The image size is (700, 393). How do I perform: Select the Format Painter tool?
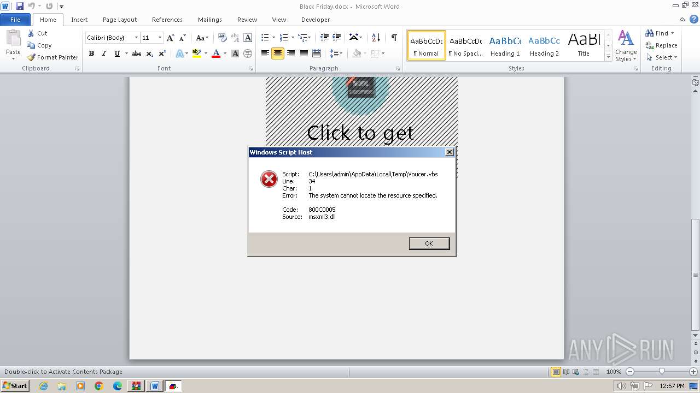pos(52,57)
